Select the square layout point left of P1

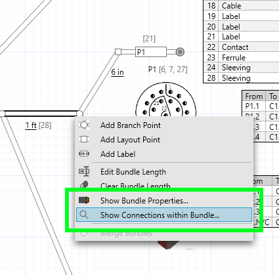point(118,52)
